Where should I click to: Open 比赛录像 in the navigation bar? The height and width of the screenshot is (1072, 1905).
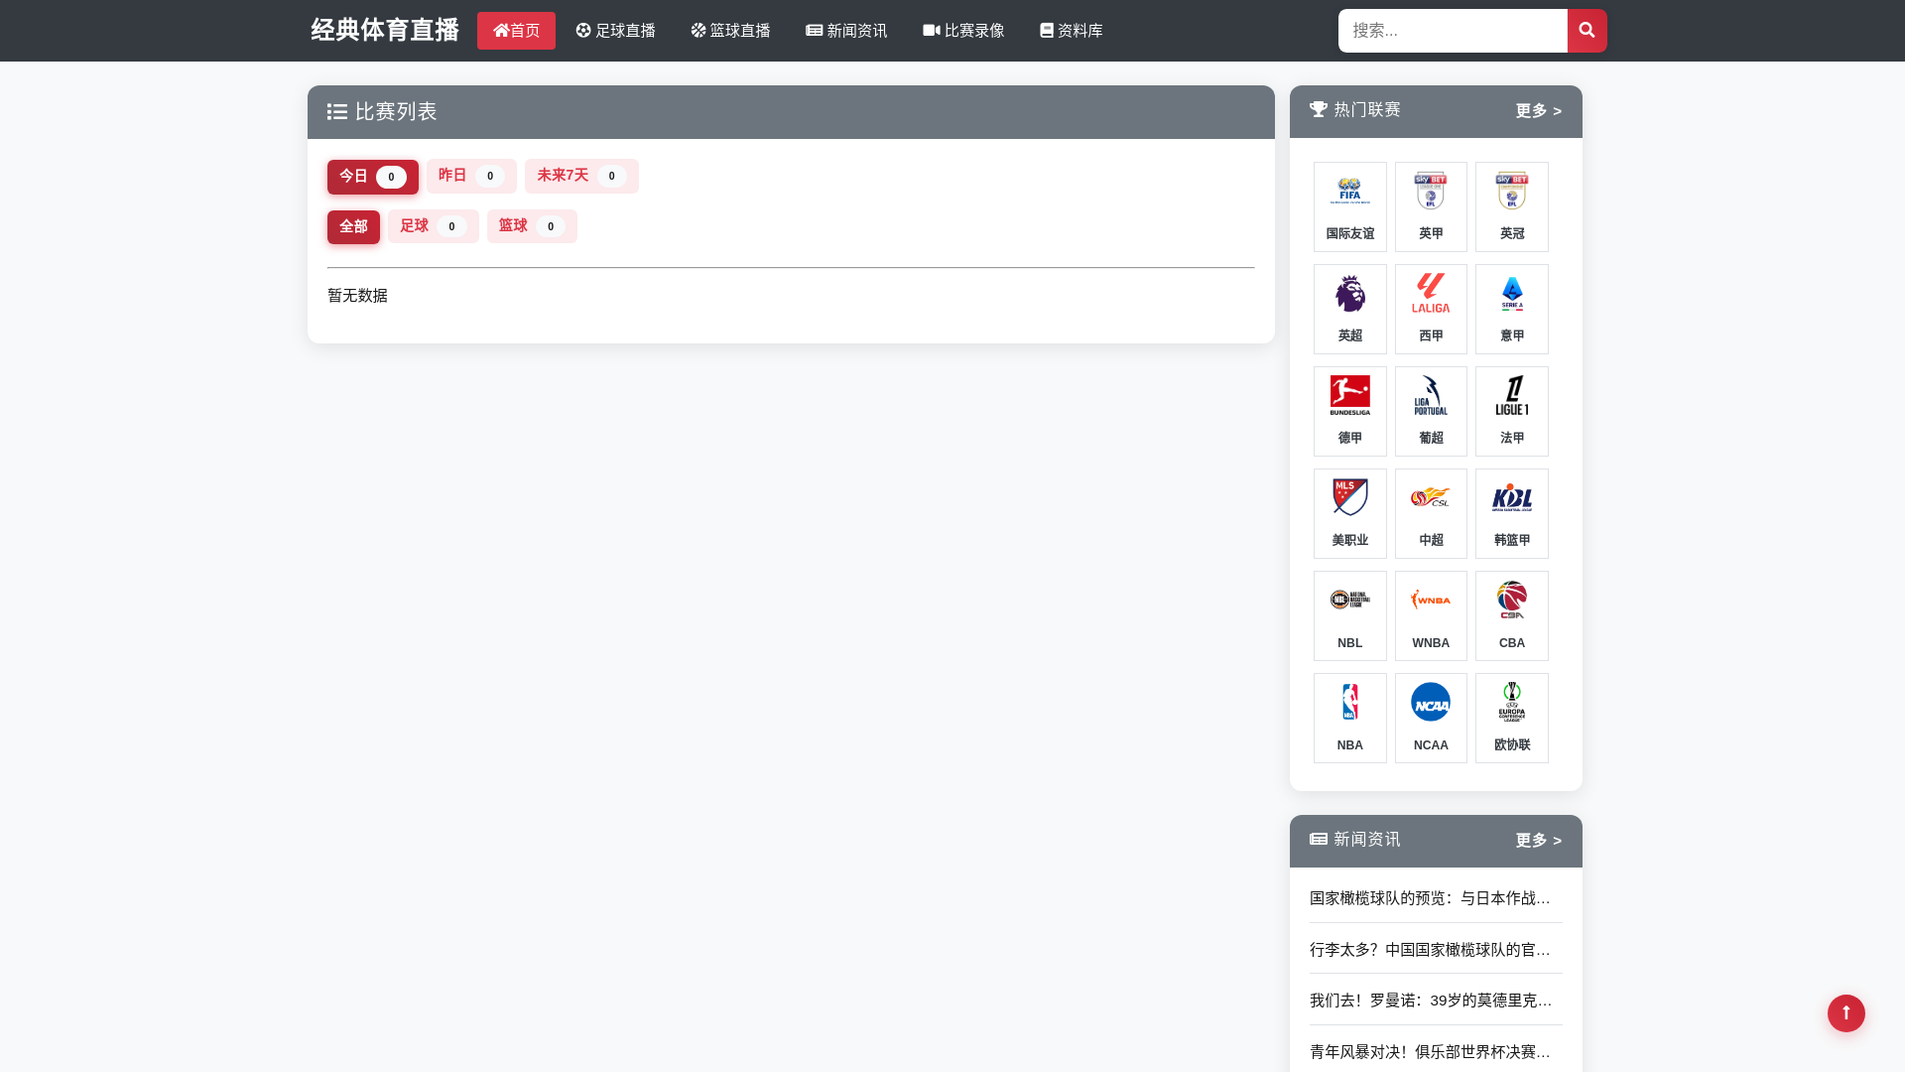click(x=963, y=31)
